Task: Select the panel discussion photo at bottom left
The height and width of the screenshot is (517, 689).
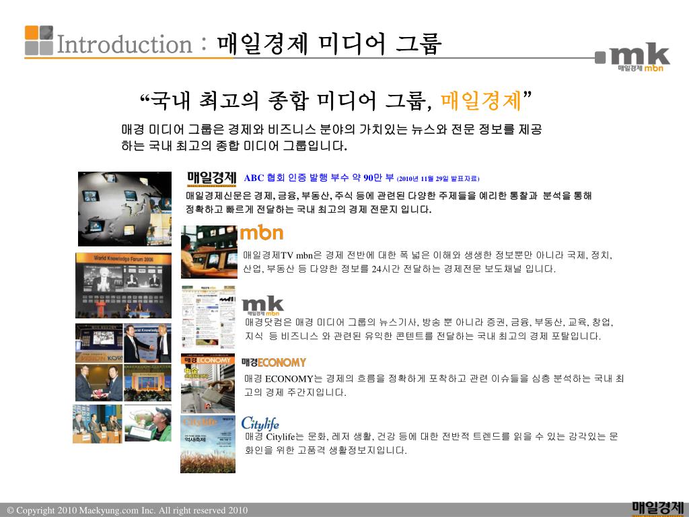Action: 98,424
